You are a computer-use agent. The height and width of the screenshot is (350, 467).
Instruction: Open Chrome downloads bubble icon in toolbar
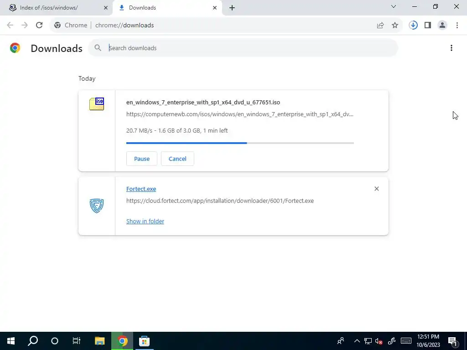pyautogui.click(x=413, y=26)
